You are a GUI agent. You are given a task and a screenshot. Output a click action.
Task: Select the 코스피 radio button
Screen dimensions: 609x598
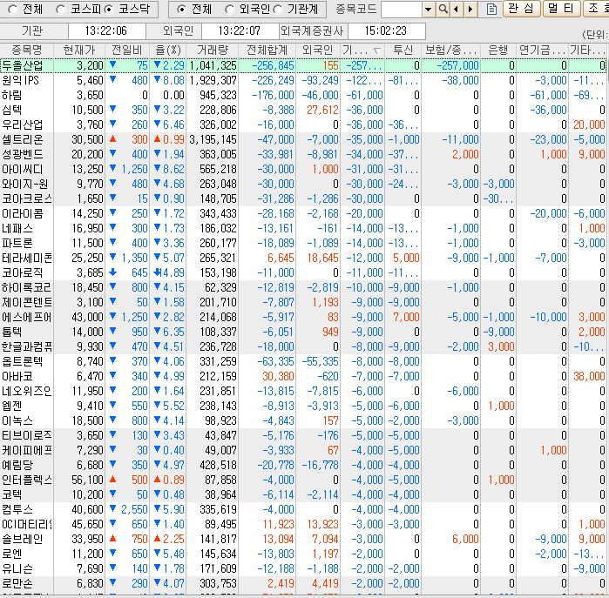tap(60, 10)
